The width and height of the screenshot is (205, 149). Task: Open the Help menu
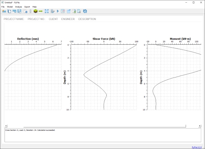click(35, 7)
